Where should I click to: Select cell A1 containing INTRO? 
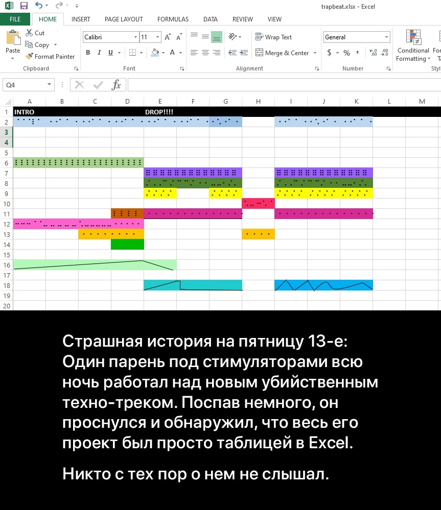click(29, 112)
